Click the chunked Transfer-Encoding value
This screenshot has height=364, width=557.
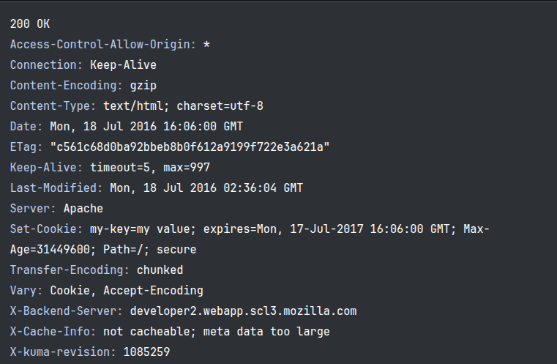[160, 270]
